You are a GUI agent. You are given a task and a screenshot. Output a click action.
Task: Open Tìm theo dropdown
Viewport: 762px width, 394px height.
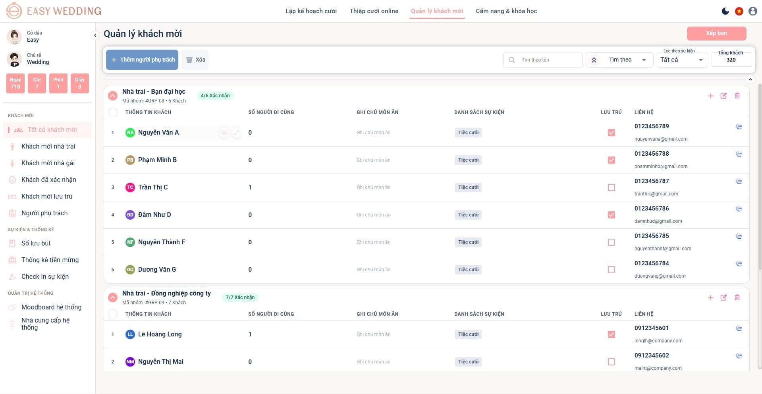click(x=627, y=60)
